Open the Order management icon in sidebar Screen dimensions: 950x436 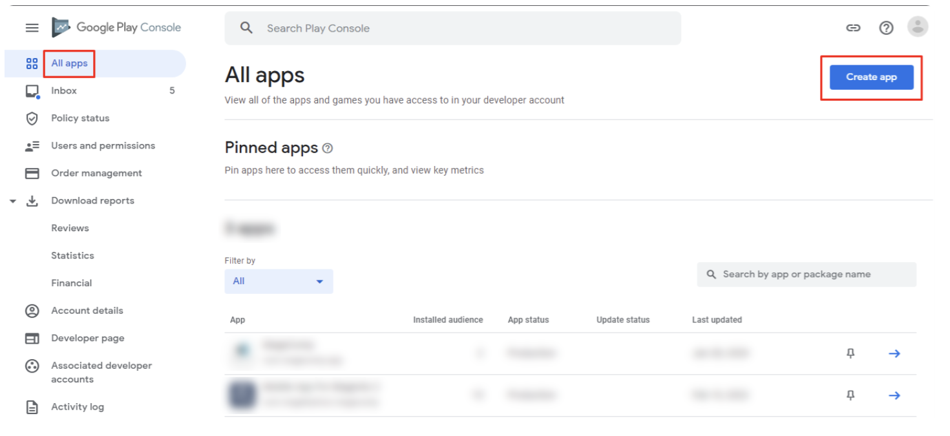pos(32,172)
